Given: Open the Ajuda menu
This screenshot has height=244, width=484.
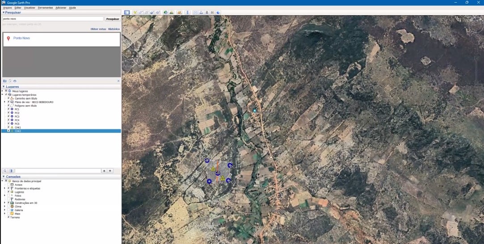Looking at the screenshot, I should click(72, 8).
